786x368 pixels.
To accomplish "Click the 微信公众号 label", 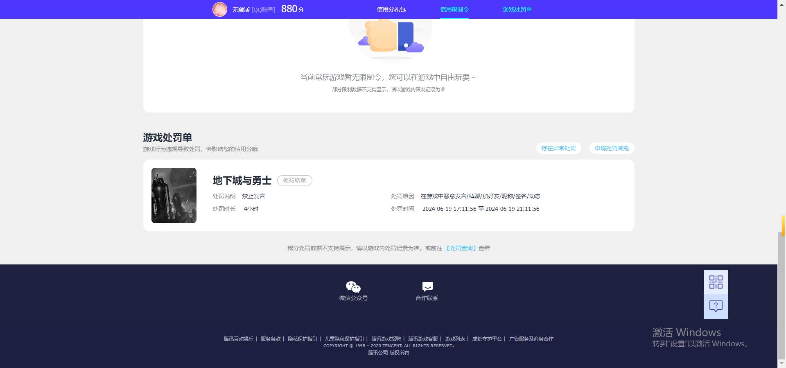I will (x=353, y=298).
